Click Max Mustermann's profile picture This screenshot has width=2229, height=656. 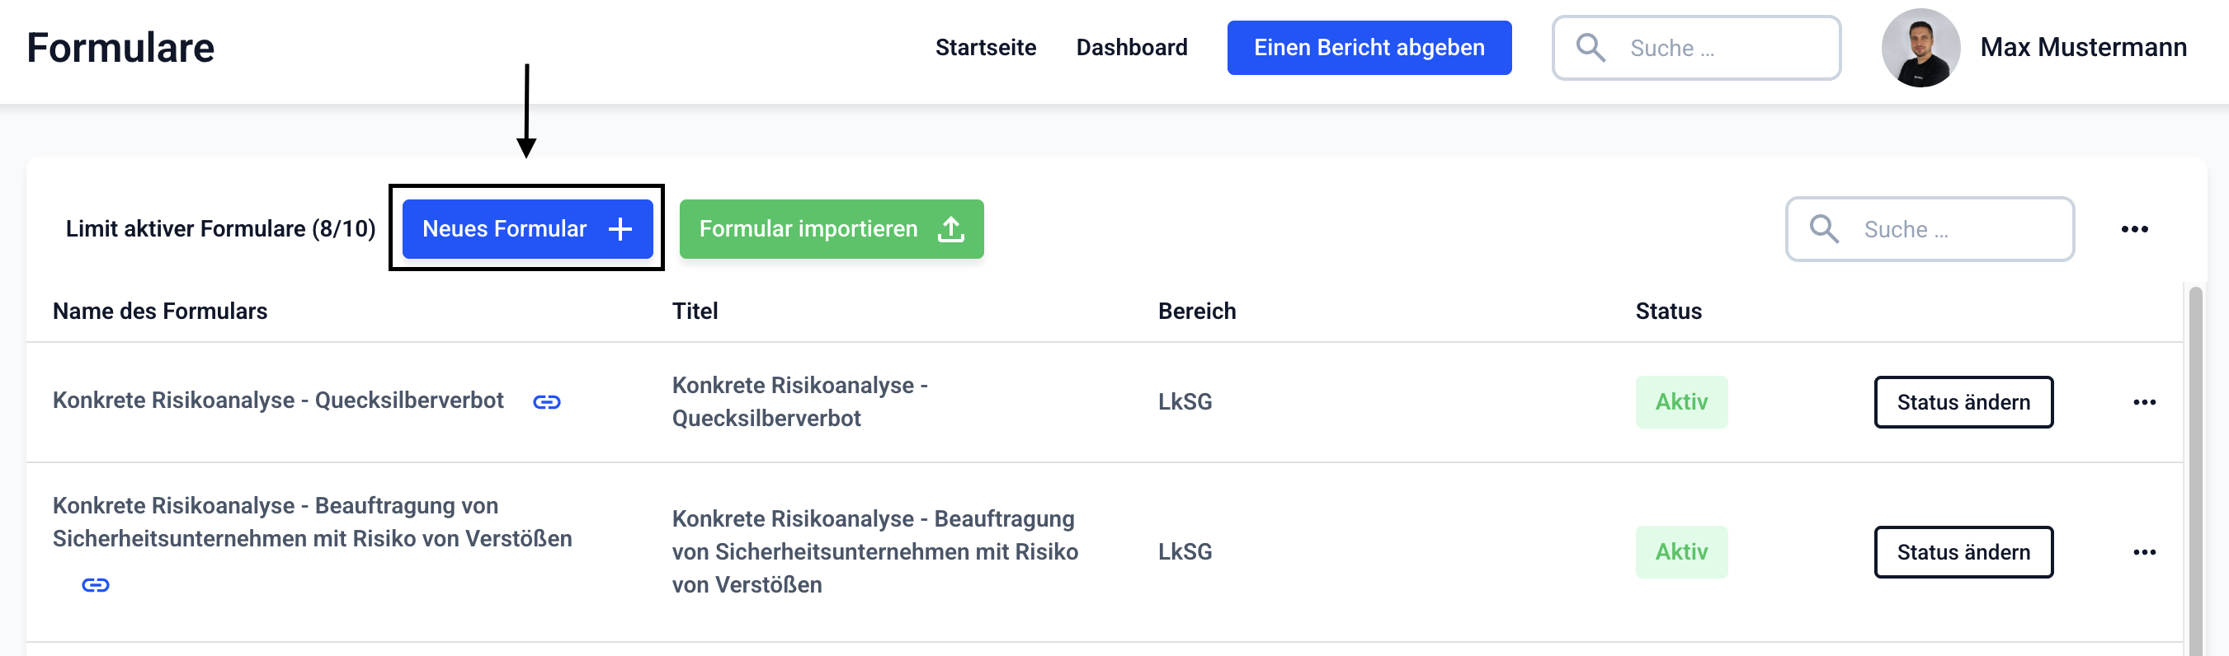tap(1919, 48)
